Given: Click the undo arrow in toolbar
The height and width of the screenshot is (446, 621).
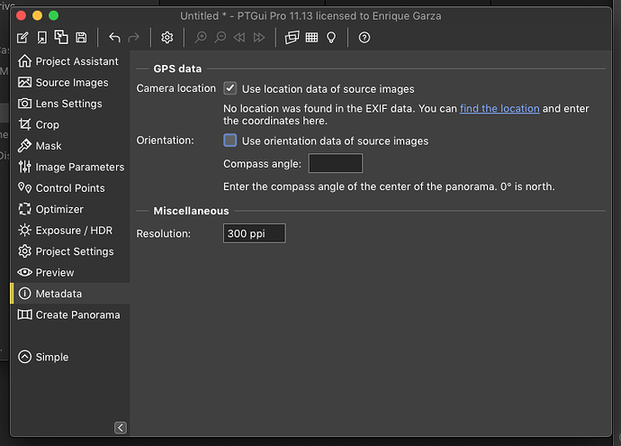Looking at the screenshot, I should tap(114, 37).
